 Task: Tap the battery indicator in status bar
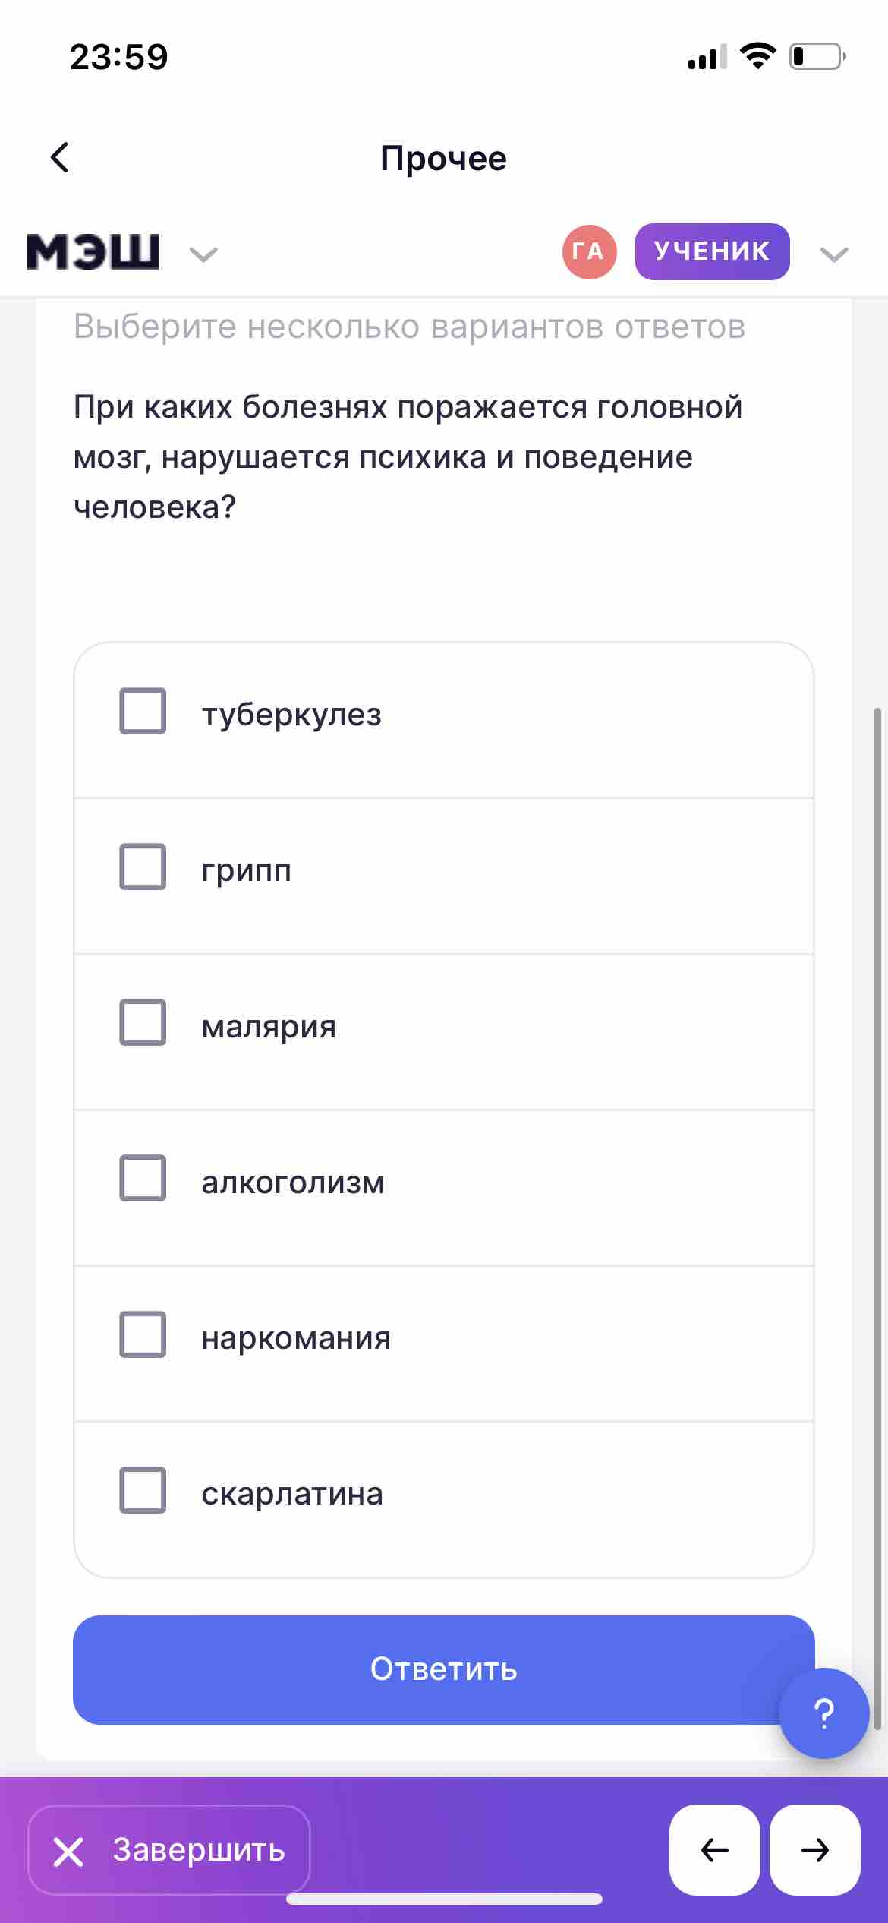click(x=818, y=56)
